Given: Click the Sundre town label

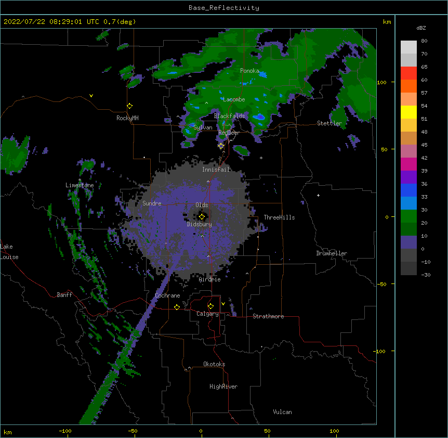Looking at the screenshot, I should pyautogui.click(x=152, y=203).
